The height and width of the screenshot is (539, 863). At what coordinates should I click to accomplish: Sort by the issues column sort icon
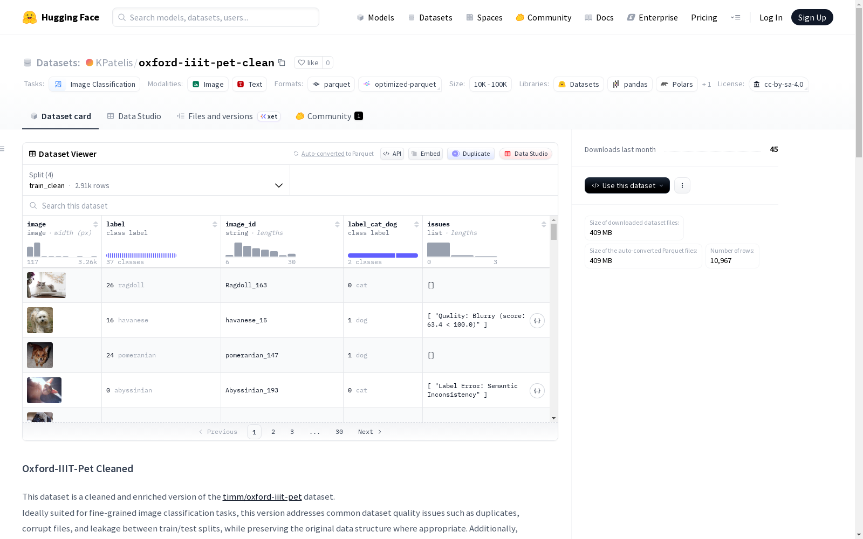544,224
